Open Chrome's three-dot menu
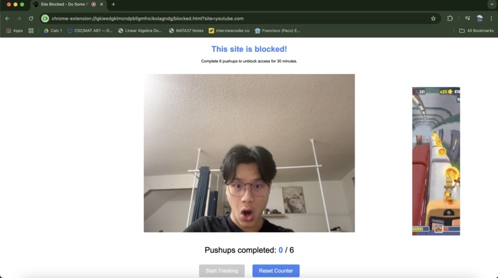The height and width of the screenshot is (278, 498). [x=491, y=19]
